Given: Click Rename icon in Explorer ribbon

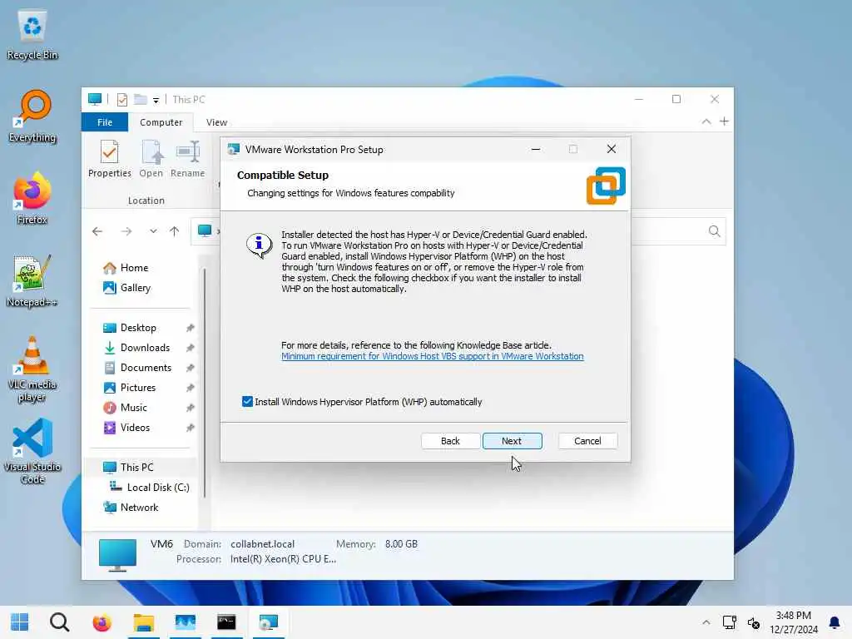Looking at the screenshot, I should 187,159.
